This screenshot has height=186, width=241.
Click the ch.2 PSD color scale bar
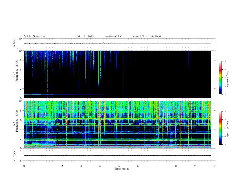220,128
